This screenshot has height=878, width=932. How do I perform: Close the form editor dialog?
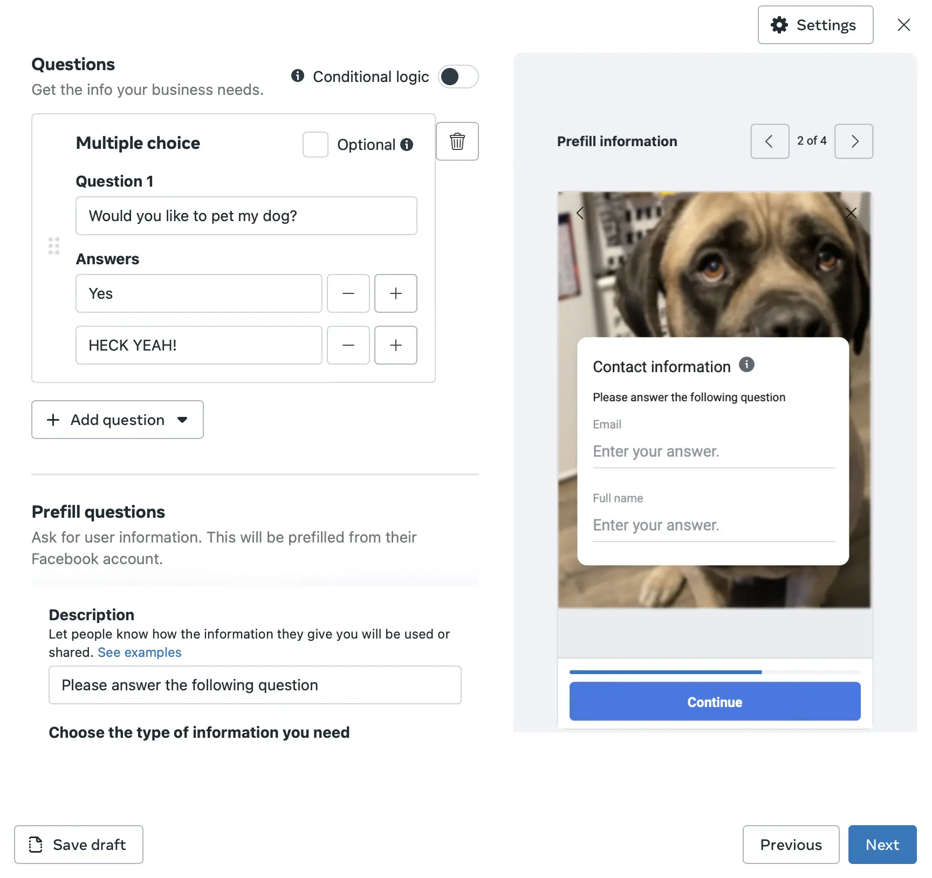(903, 25)
